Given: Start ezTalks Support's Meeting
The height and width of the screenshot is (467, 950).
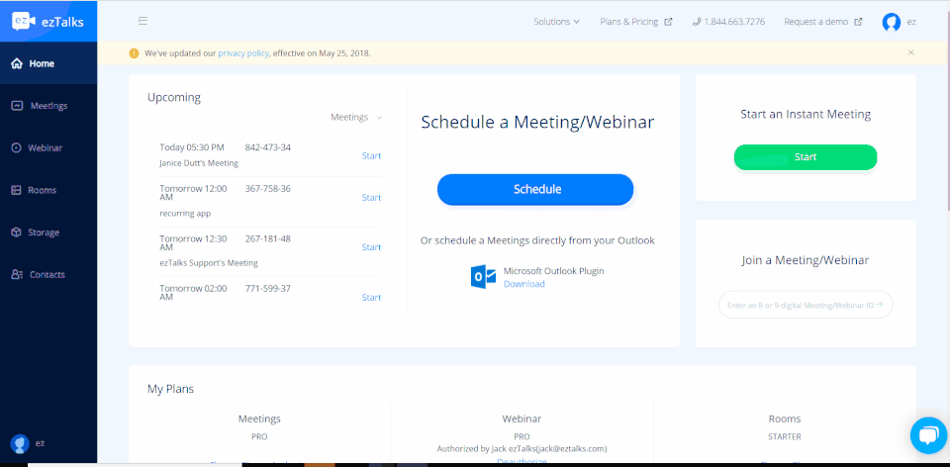Looking at the screenshot, I should click(371, 247).
